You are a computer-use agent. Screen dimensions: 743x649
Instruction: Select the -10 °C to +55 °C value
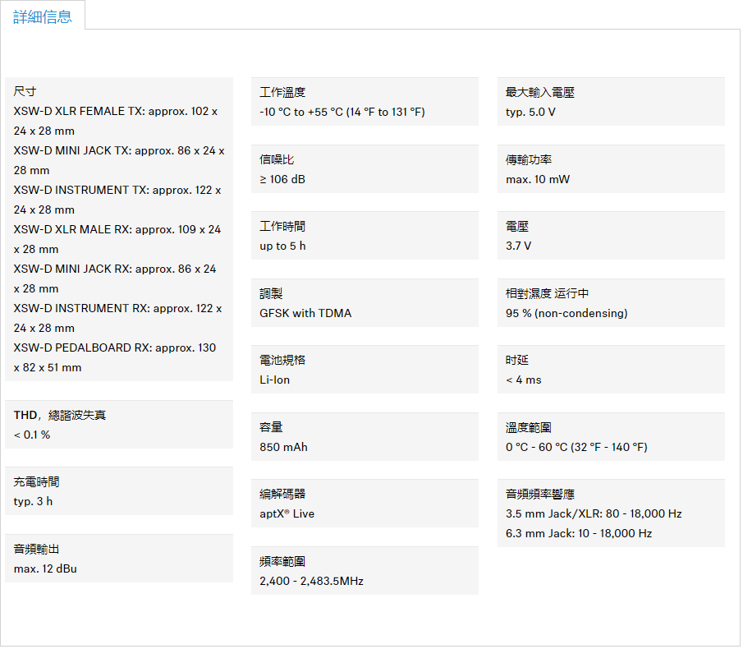[x=342, y=112]
